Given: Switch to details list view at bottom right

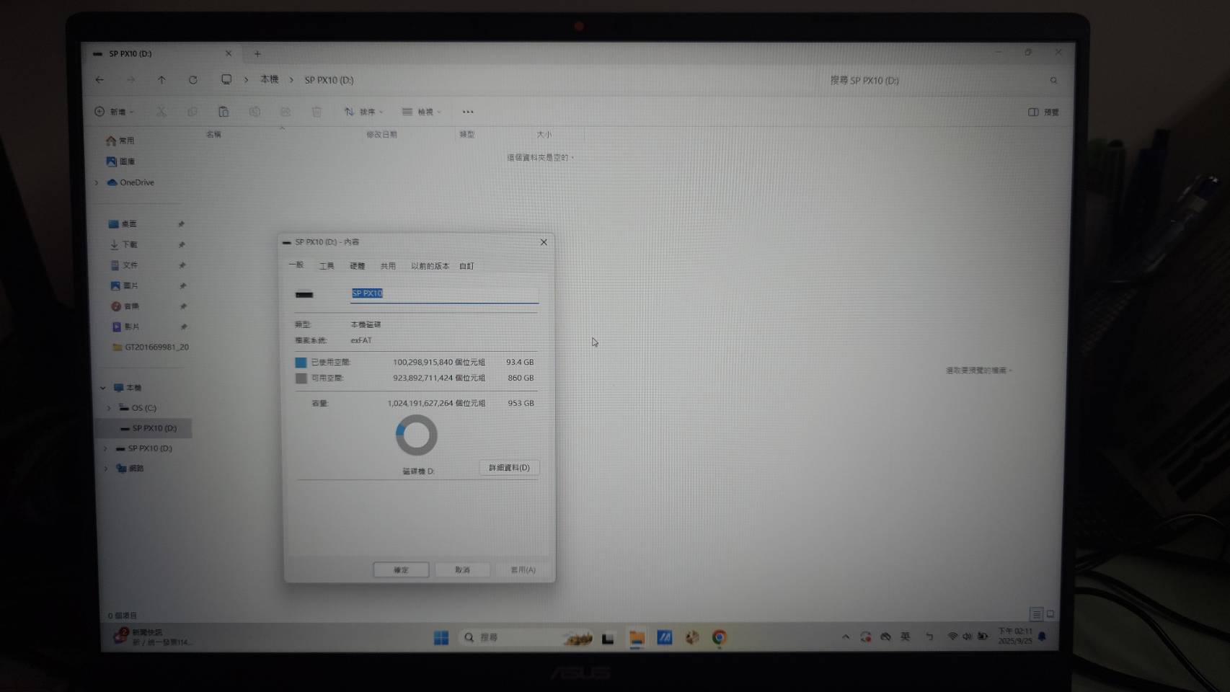Looking at the screenshot, I should point(1036,614).
